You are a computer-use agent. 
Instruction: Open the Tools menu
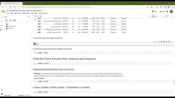click(x=32, y=13)
